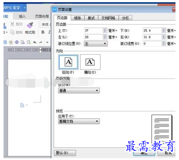The width and height of the screenshot is (179, 160).
Task: Open Print Preview from quick toolbar
Action: pyautogui.click(x=22, y=43)
